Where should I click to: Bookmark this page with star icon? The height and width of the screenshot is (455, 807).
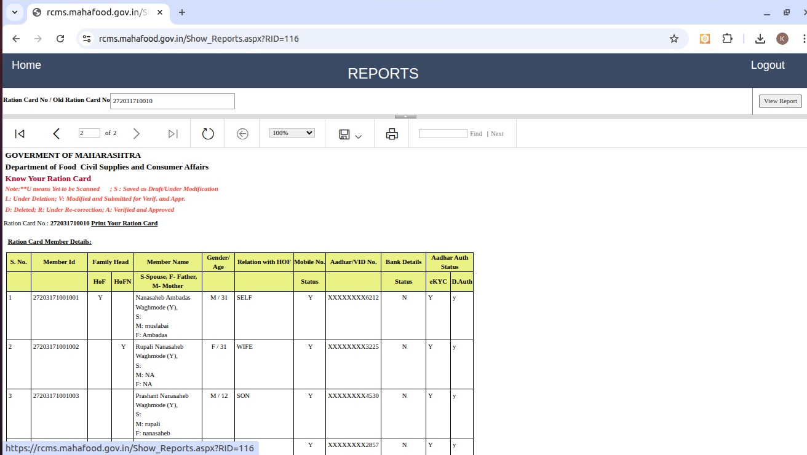point(674,39)
